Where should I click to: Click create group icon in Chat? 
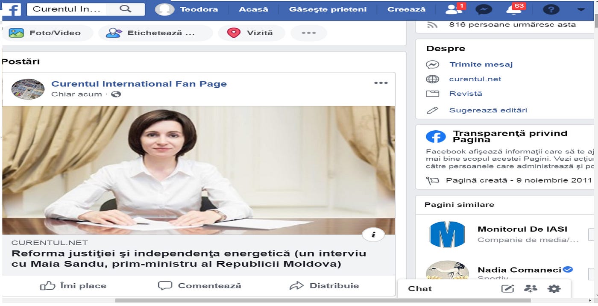pyautogui.click(x=531, y=289)
